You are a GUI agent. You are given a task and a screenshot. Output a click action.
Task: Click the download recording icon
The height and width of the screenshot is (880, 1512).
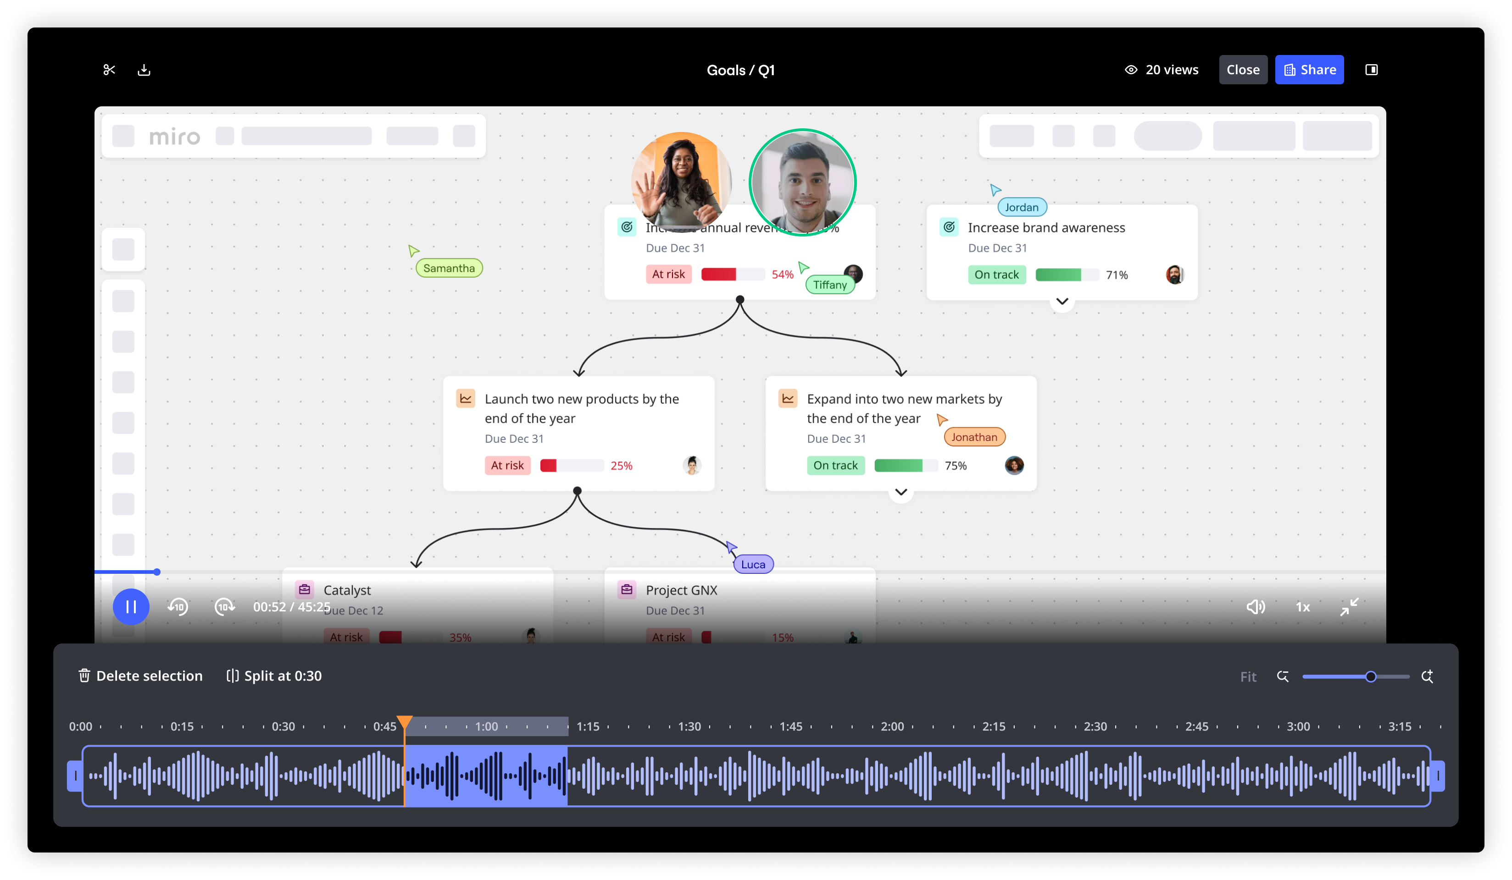coord(144,70)
